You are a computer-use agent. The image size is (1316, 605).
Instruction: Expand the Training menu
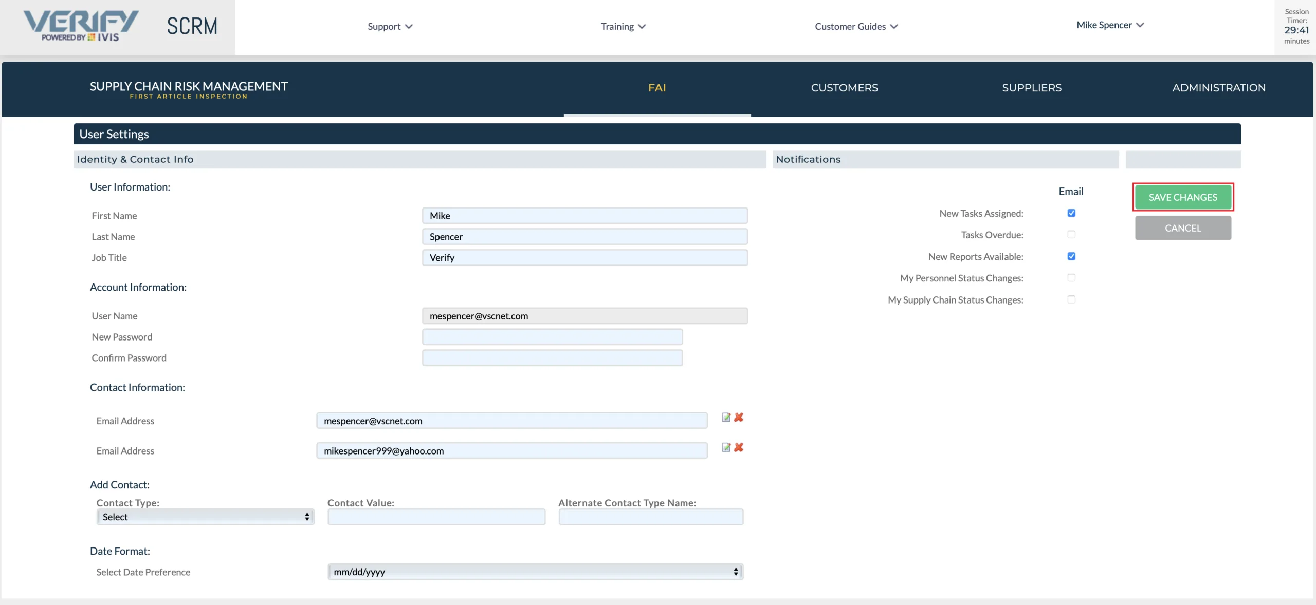[623, 26]
